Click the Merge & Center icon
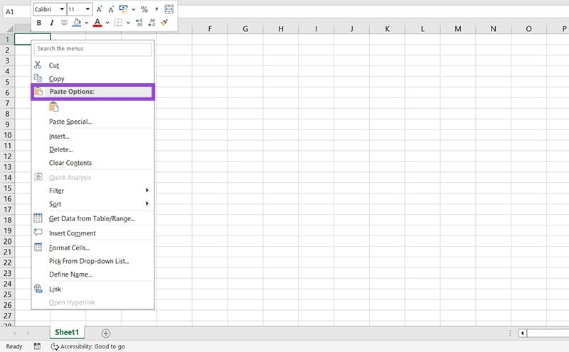 [x=169, y=9]
